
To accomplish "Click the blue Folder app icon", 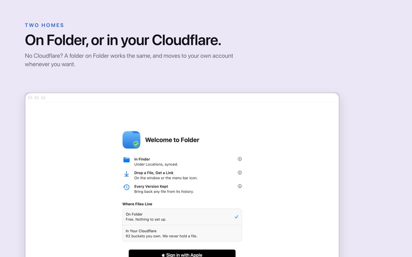I will 131,140.
